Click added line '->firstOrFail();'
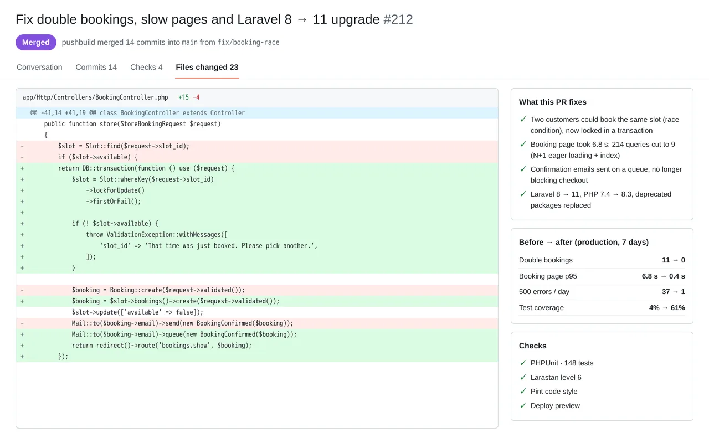This screenshot has width=709, height=443. [x=257, y=202]
